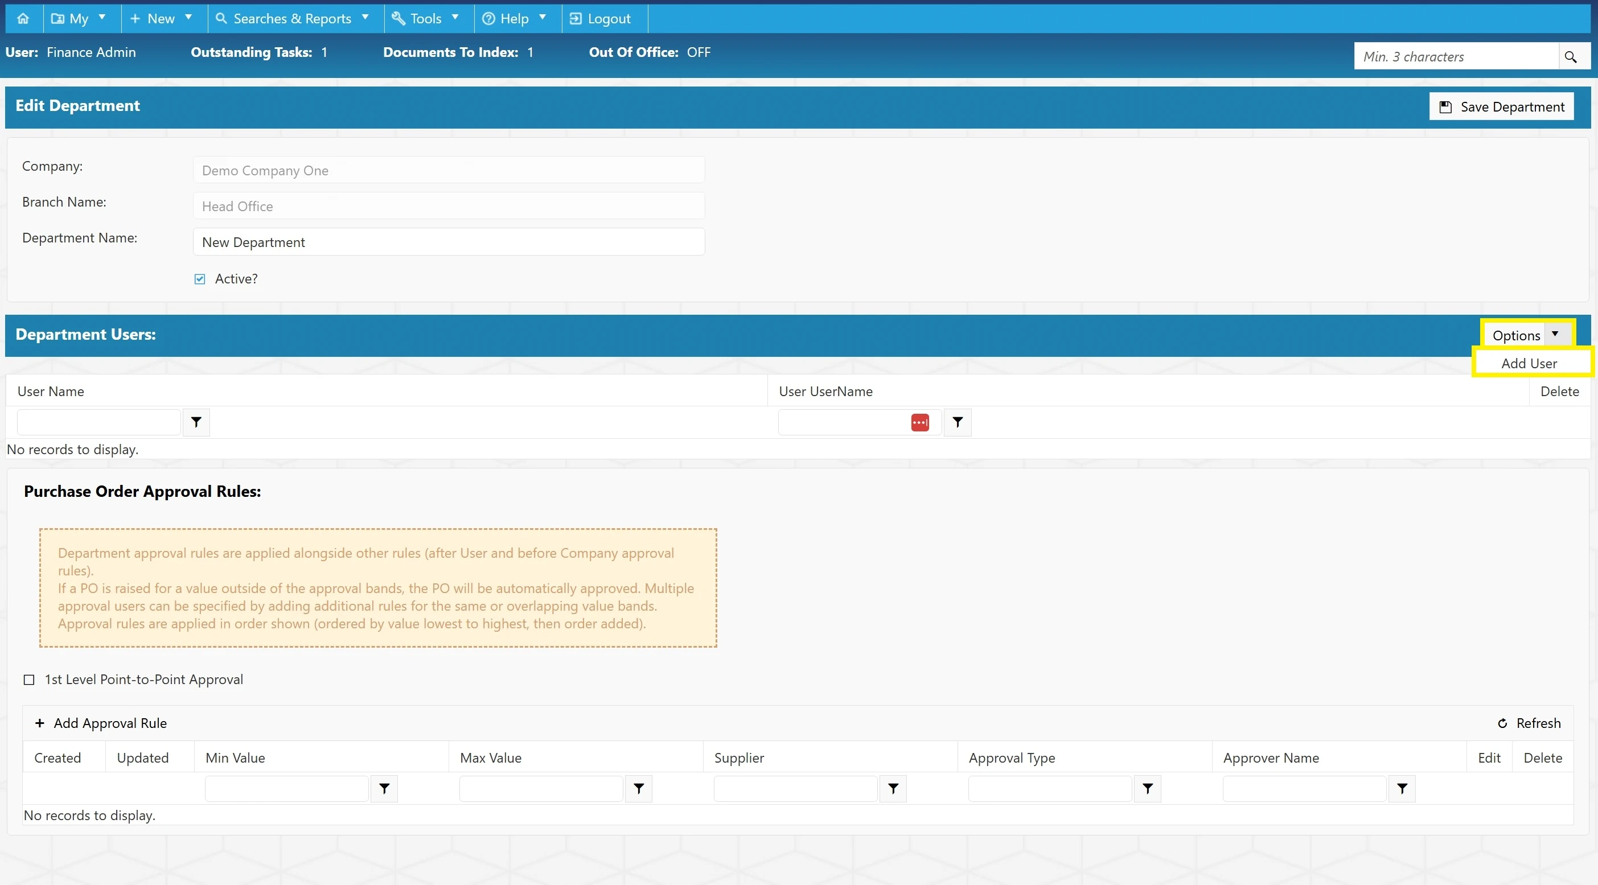The width and height of the screenshot is (1598, 885).
Task: Click the Approval Type filter input
Action: [1050, 789]
